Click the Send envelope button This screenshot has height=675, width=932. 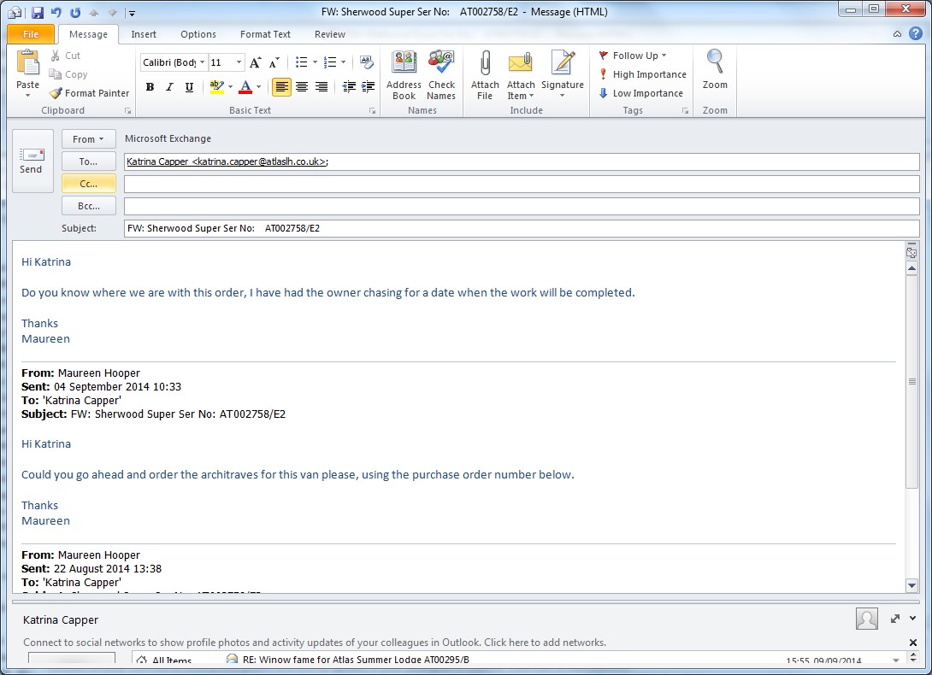[x=31, y=160]
